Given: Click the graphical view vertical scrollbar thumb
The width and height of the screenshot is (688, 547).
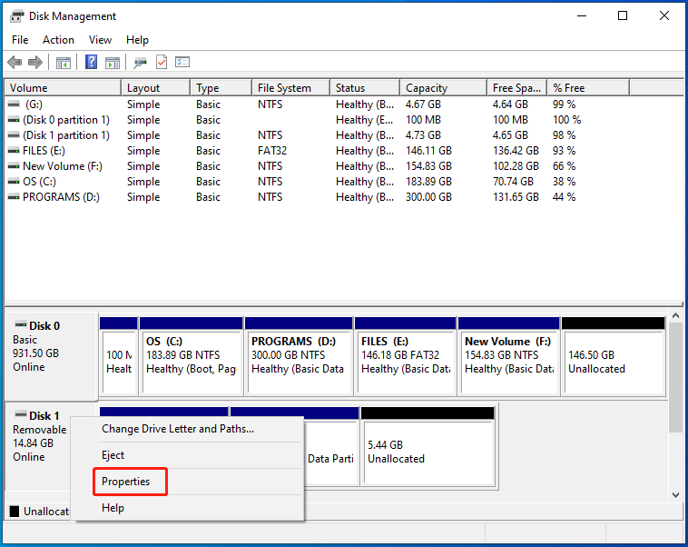Looking at the screenshot, I should (675, 377).
